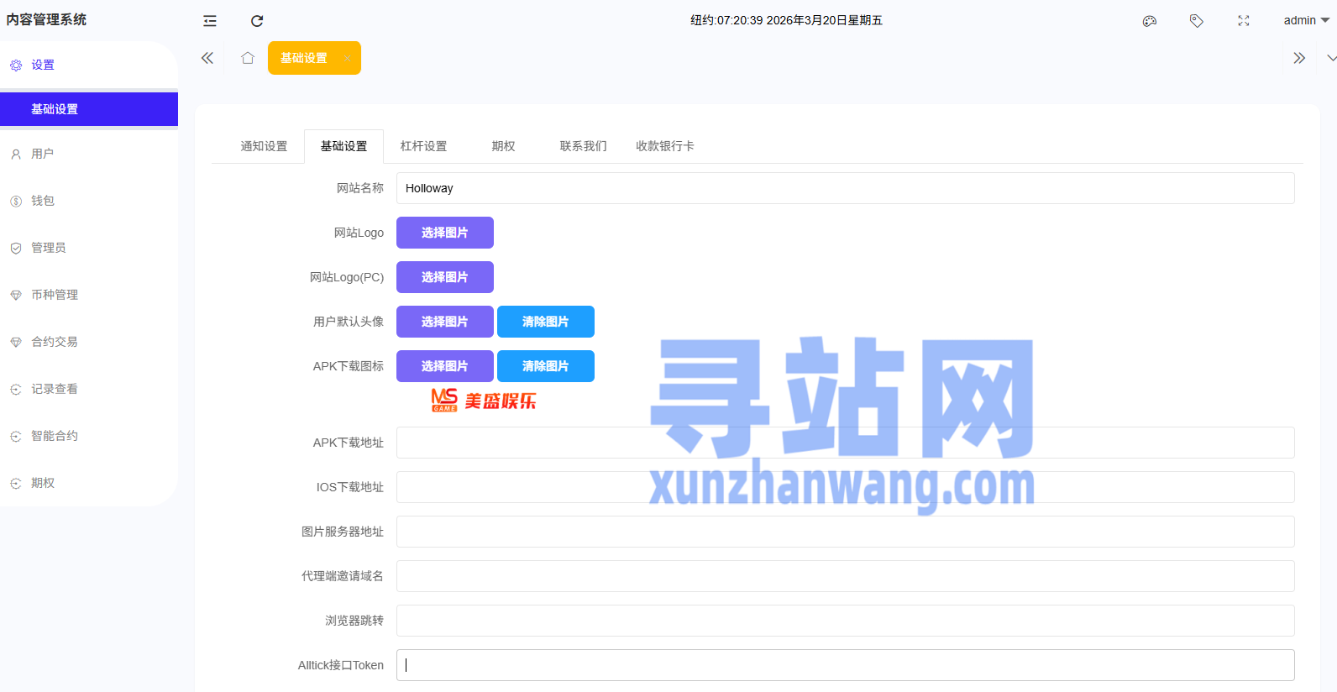
Task: Open the theme palette icon
Action: 1150,21
